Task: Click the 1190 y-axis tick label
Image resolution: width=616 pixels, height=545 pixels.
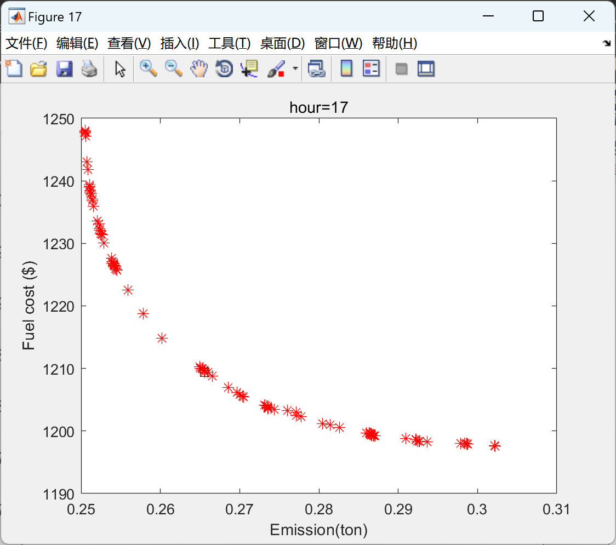Action: [x=59, y=495]
